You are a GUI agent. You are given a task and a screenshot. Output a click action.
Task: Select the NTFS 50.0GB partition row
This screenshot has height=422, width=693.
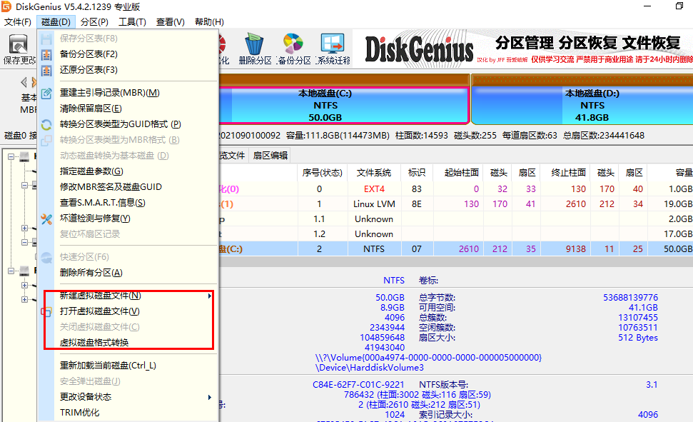tap(455, 249)
